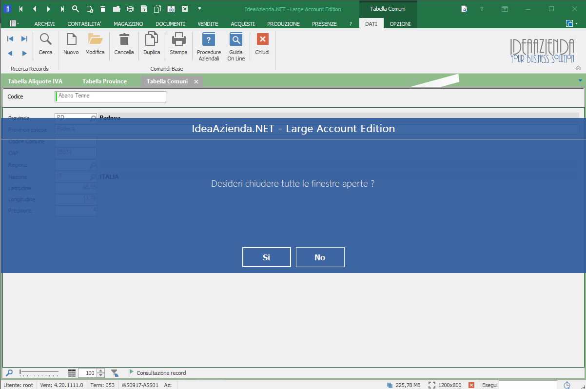Click the 225,78 MB memory indicator

click(404, 385)
